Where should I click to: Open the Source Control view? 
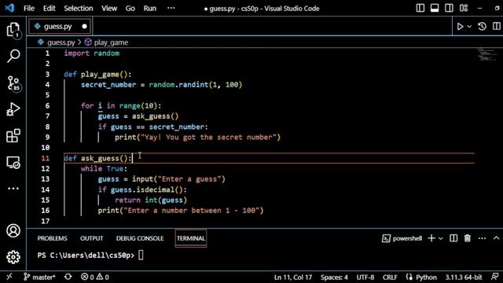[13, 83]
